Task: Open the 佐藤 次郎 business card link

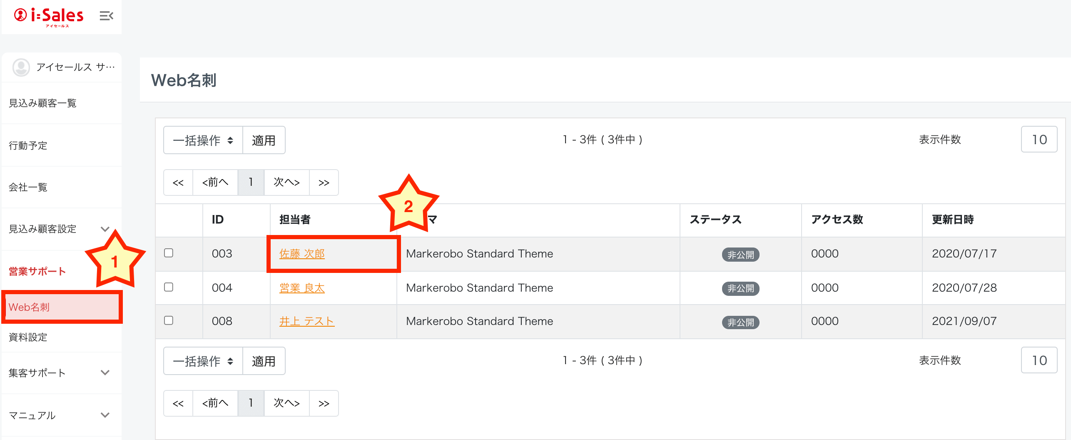Action: (x=302, y=254)
